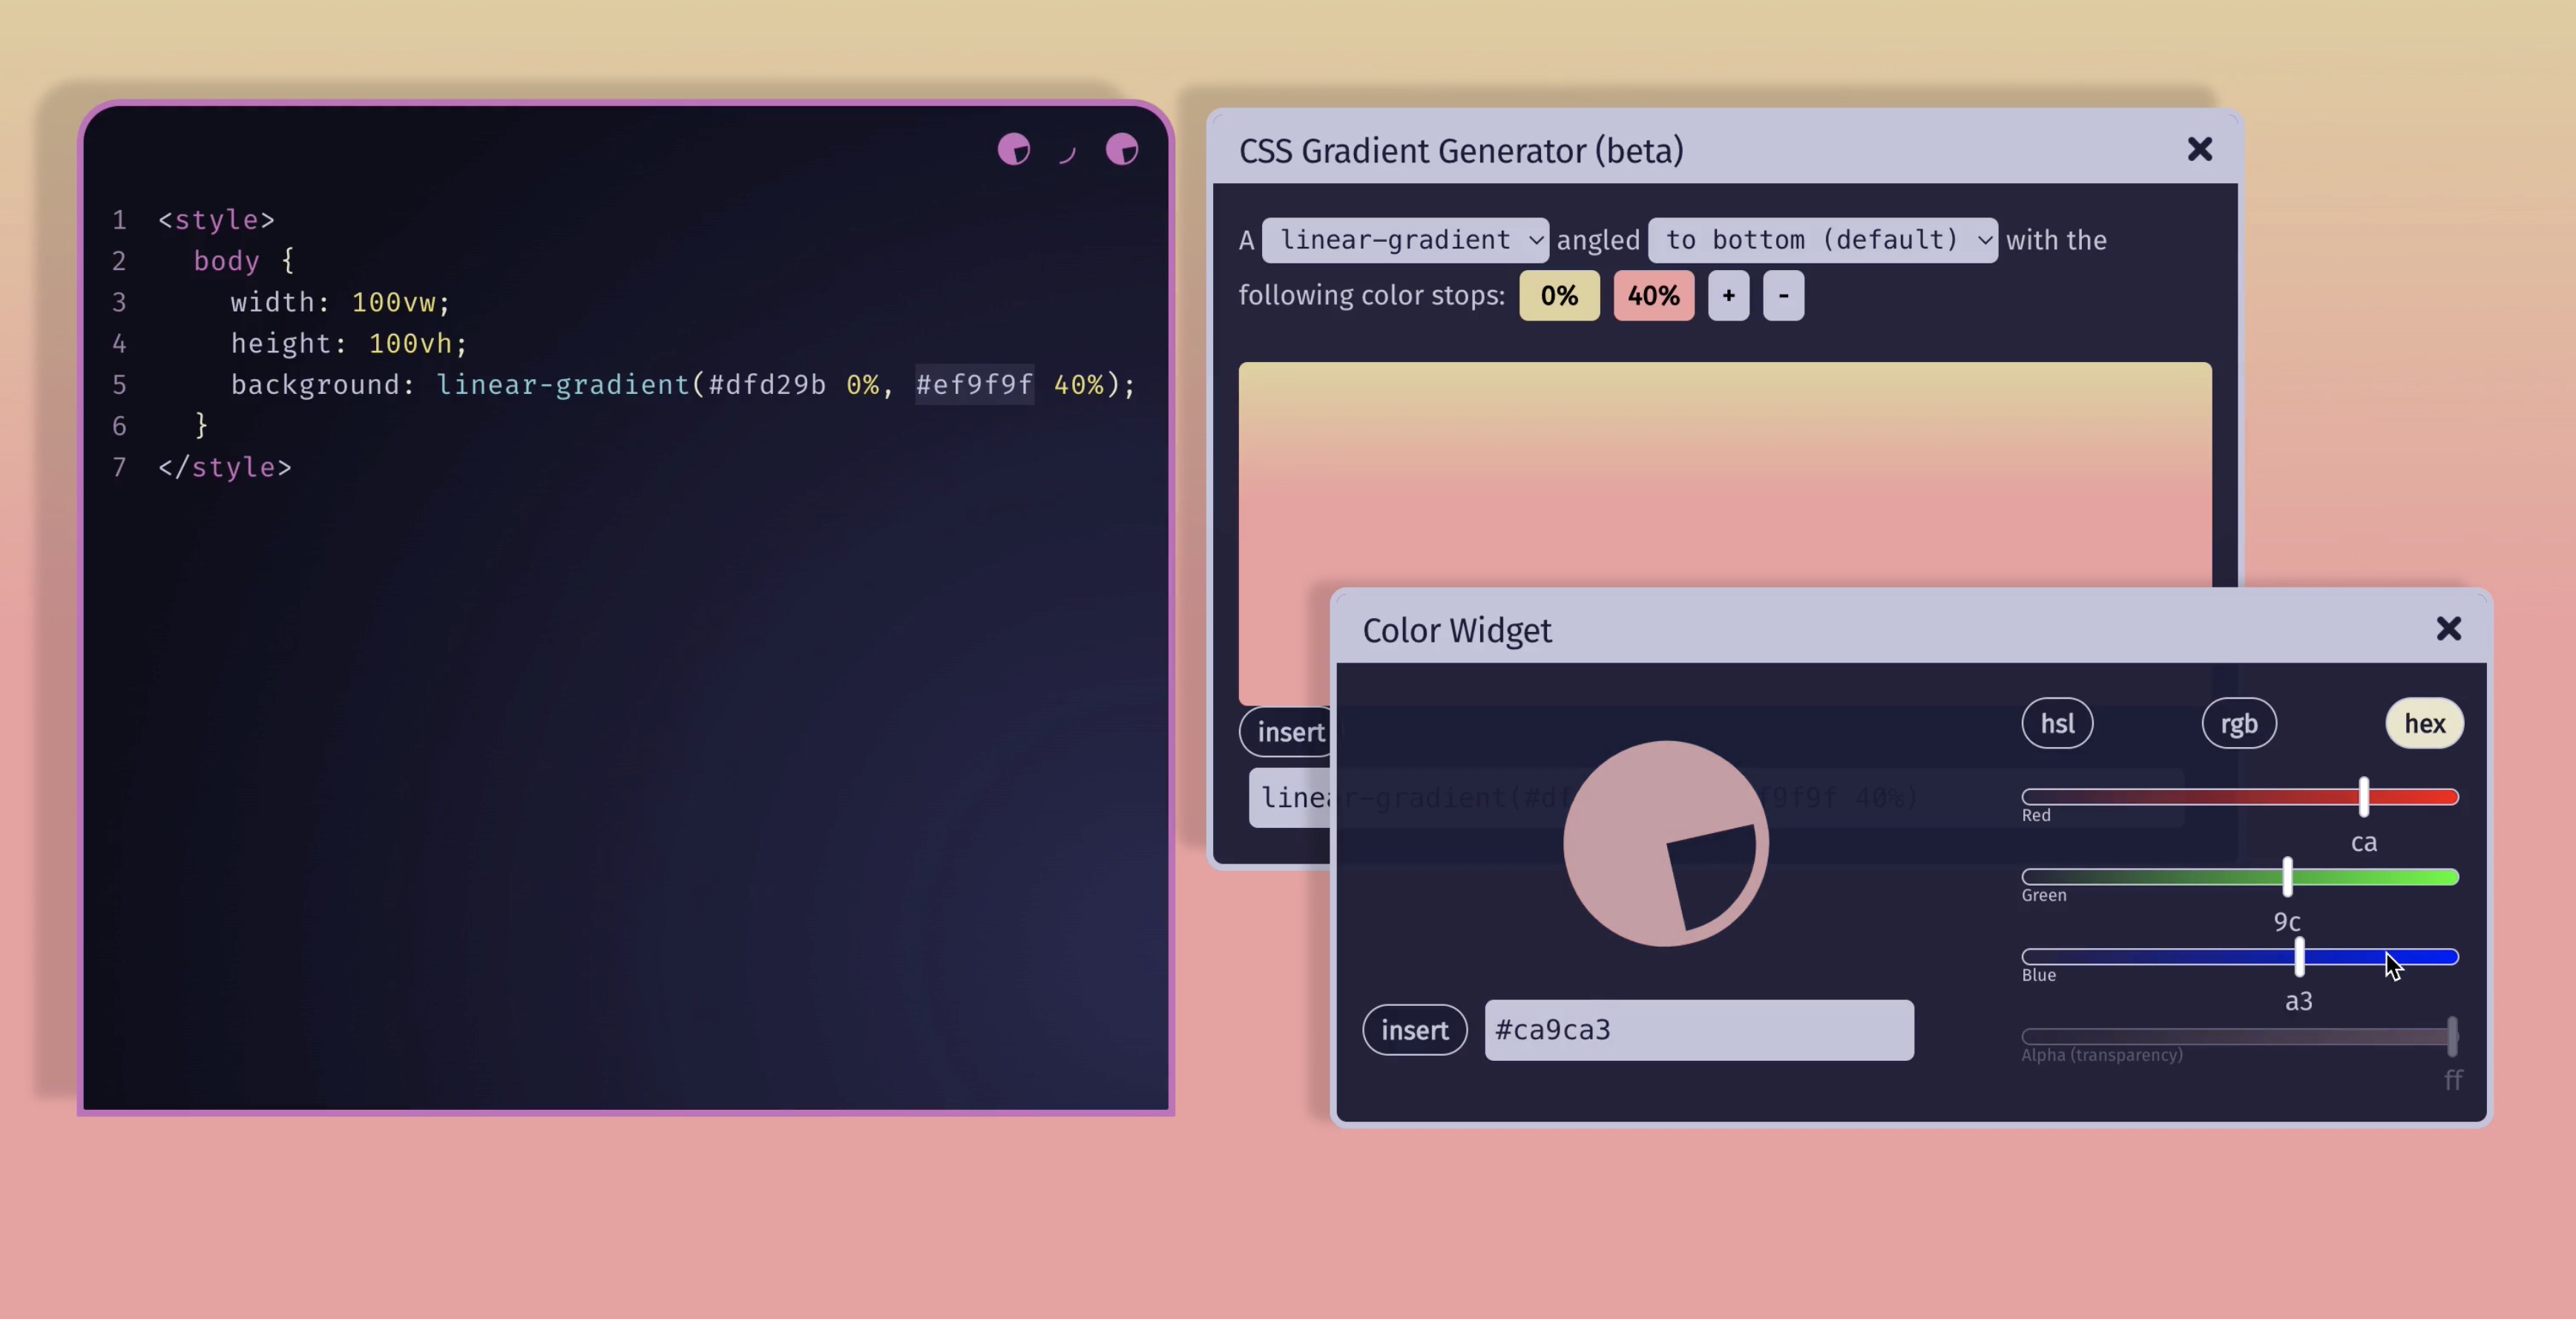
Task: Click 'background:' property in code
Action: [322, 385]
